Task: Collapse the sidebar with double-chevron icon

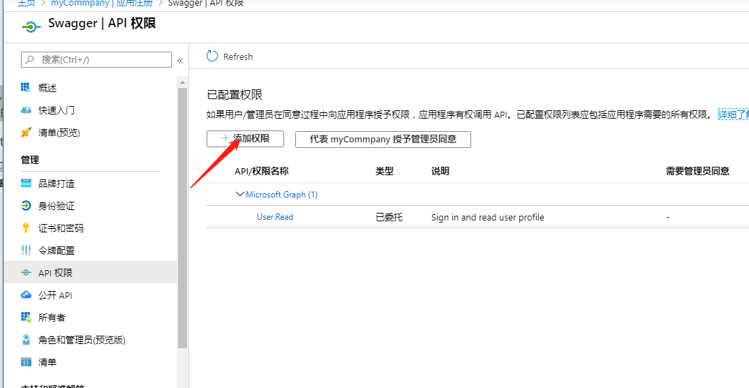Action: coord(180,60)
